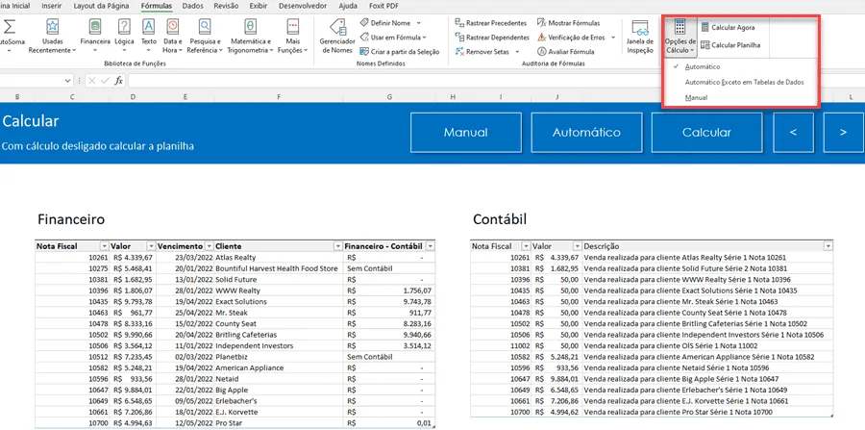
Task: Open Janela de Inspeção
Action: coord(640,37)
